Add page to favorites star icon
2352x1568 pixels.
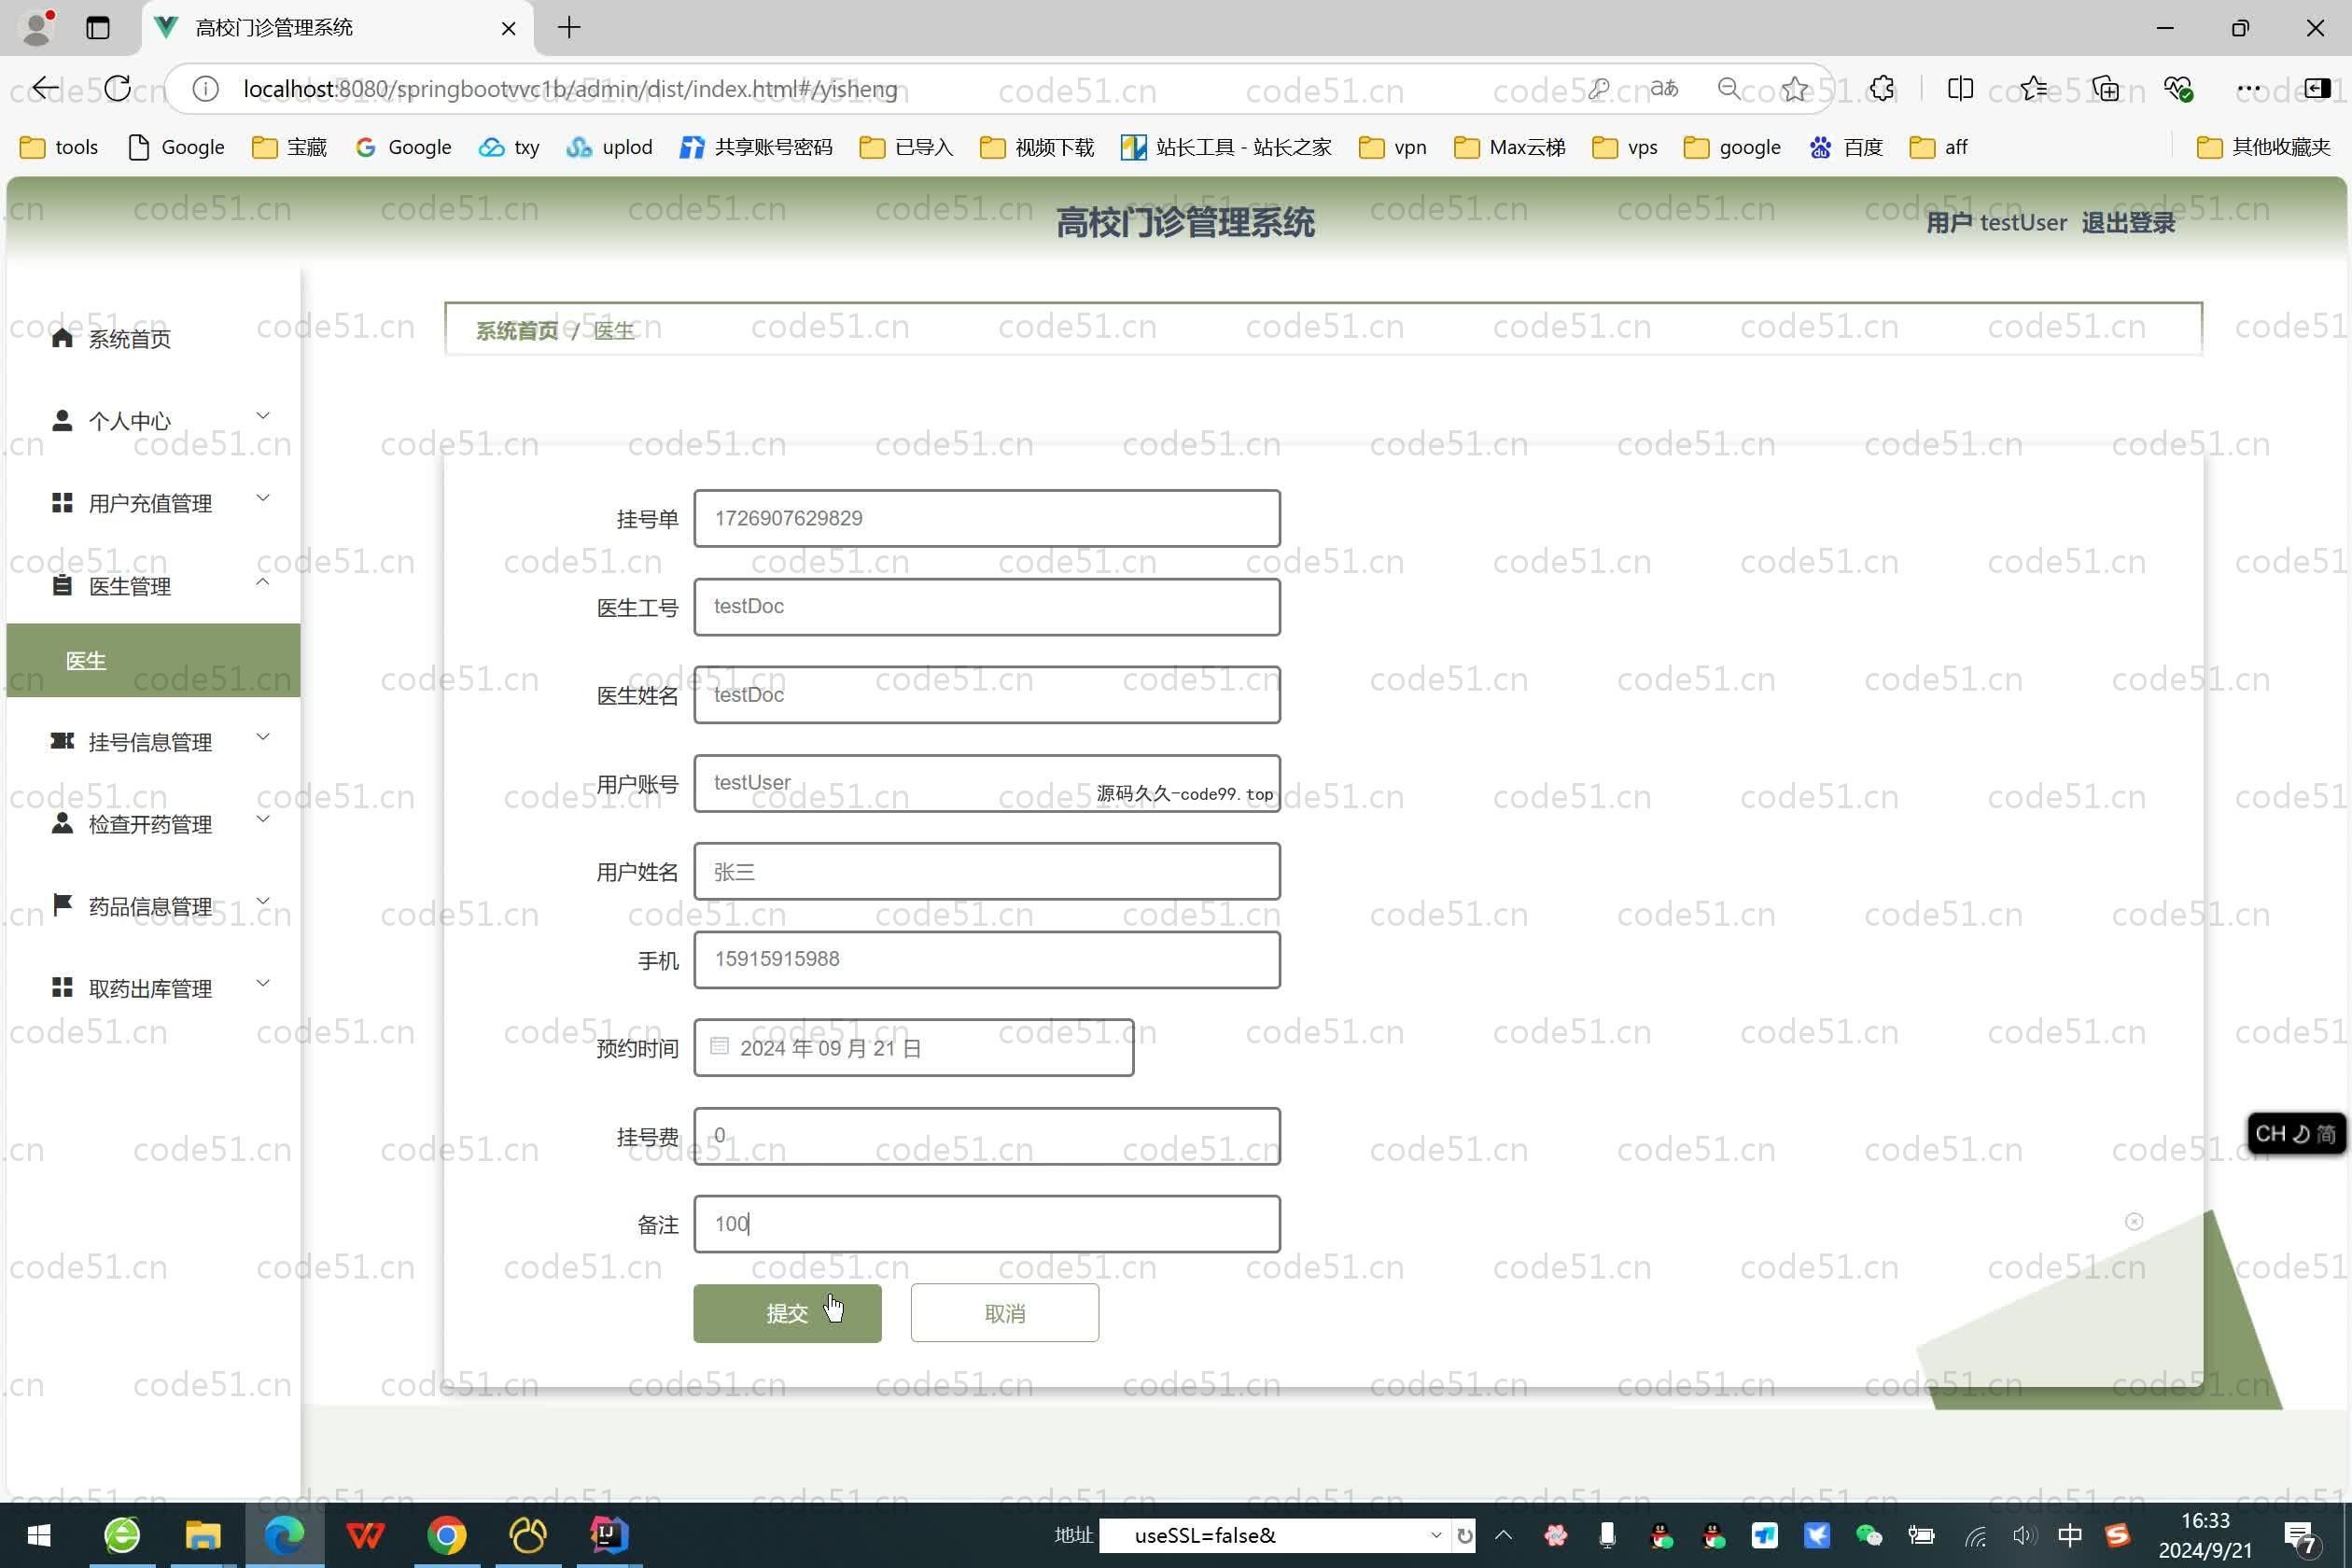[1796, 89]
